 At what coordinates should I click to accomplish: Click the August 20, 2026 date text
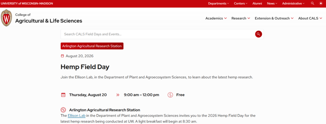point(79,56)
